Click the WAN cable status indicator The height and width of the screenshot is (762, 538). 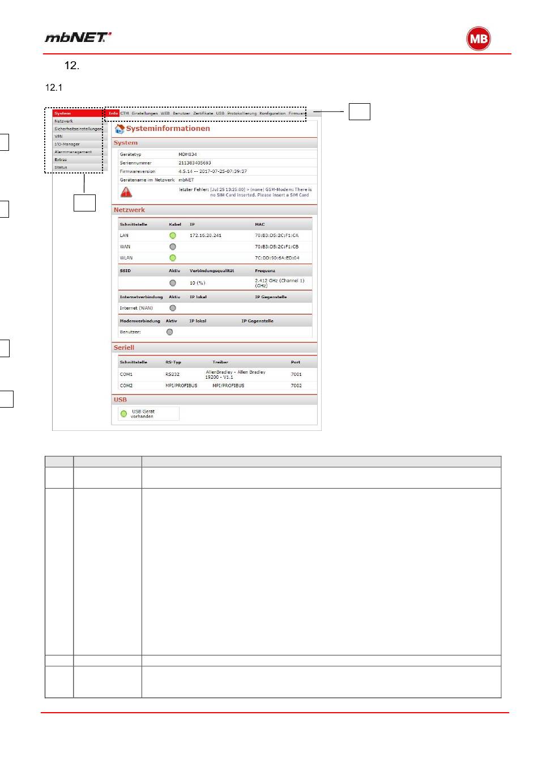point(173,247)
